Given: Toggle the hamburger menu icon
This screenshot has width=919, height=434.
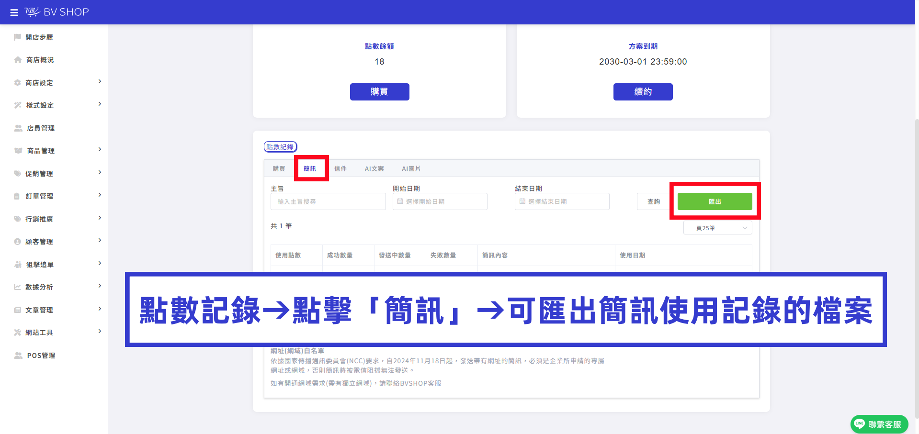Looking at the screenshot, I should tap(14, 12).
